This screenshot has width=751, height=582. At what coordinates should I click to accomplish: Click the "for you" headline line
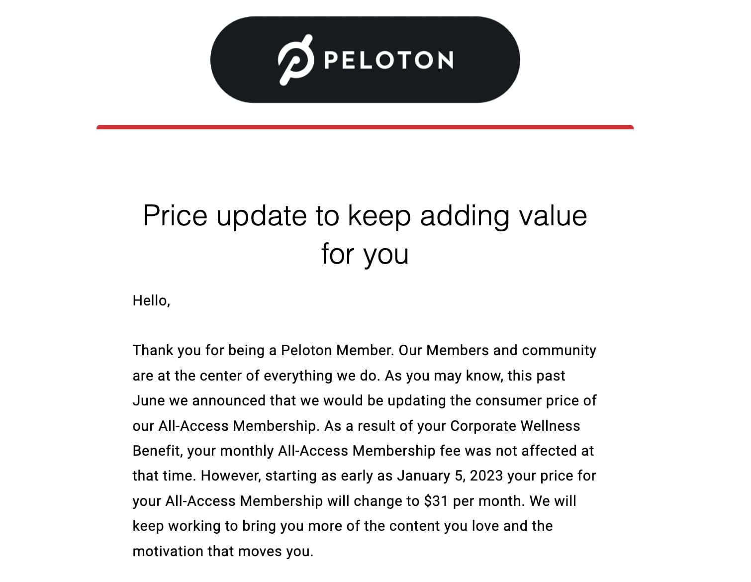(x=365, y=254)
